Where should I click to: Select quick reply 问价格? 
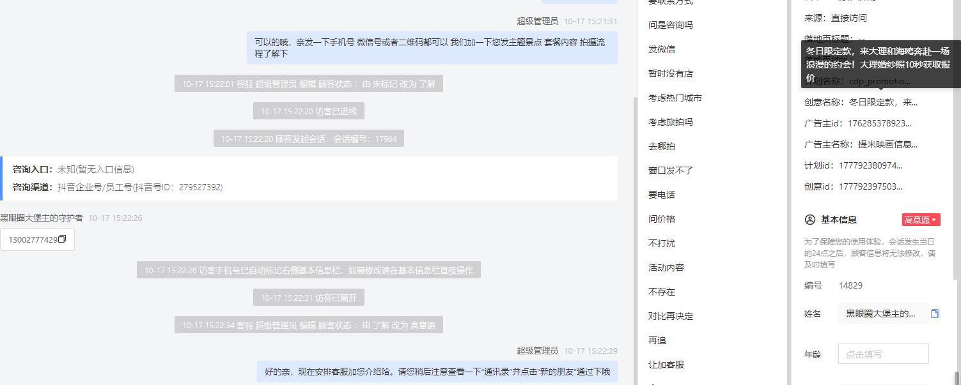pos(661,219)
